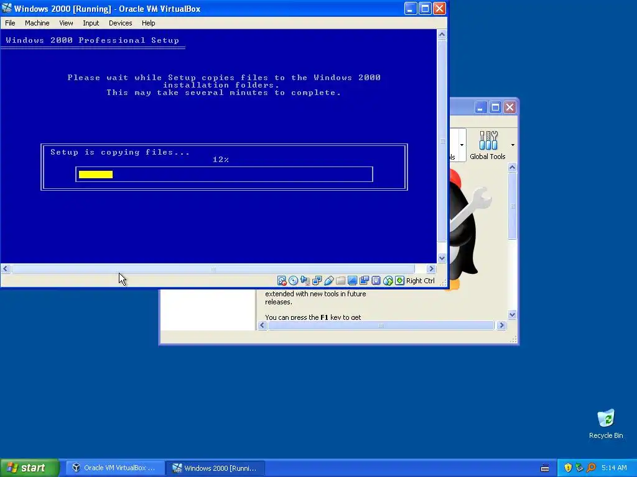Viewport: 637px width, 477px height.
Task: Click the "Setup is copying files..." text
Action: 120,152
